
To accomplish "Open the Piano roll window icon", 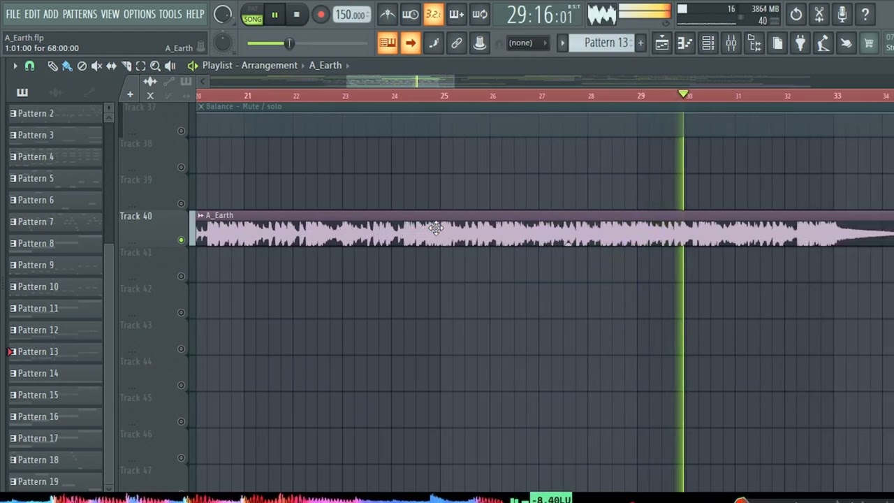I will 684,43.
